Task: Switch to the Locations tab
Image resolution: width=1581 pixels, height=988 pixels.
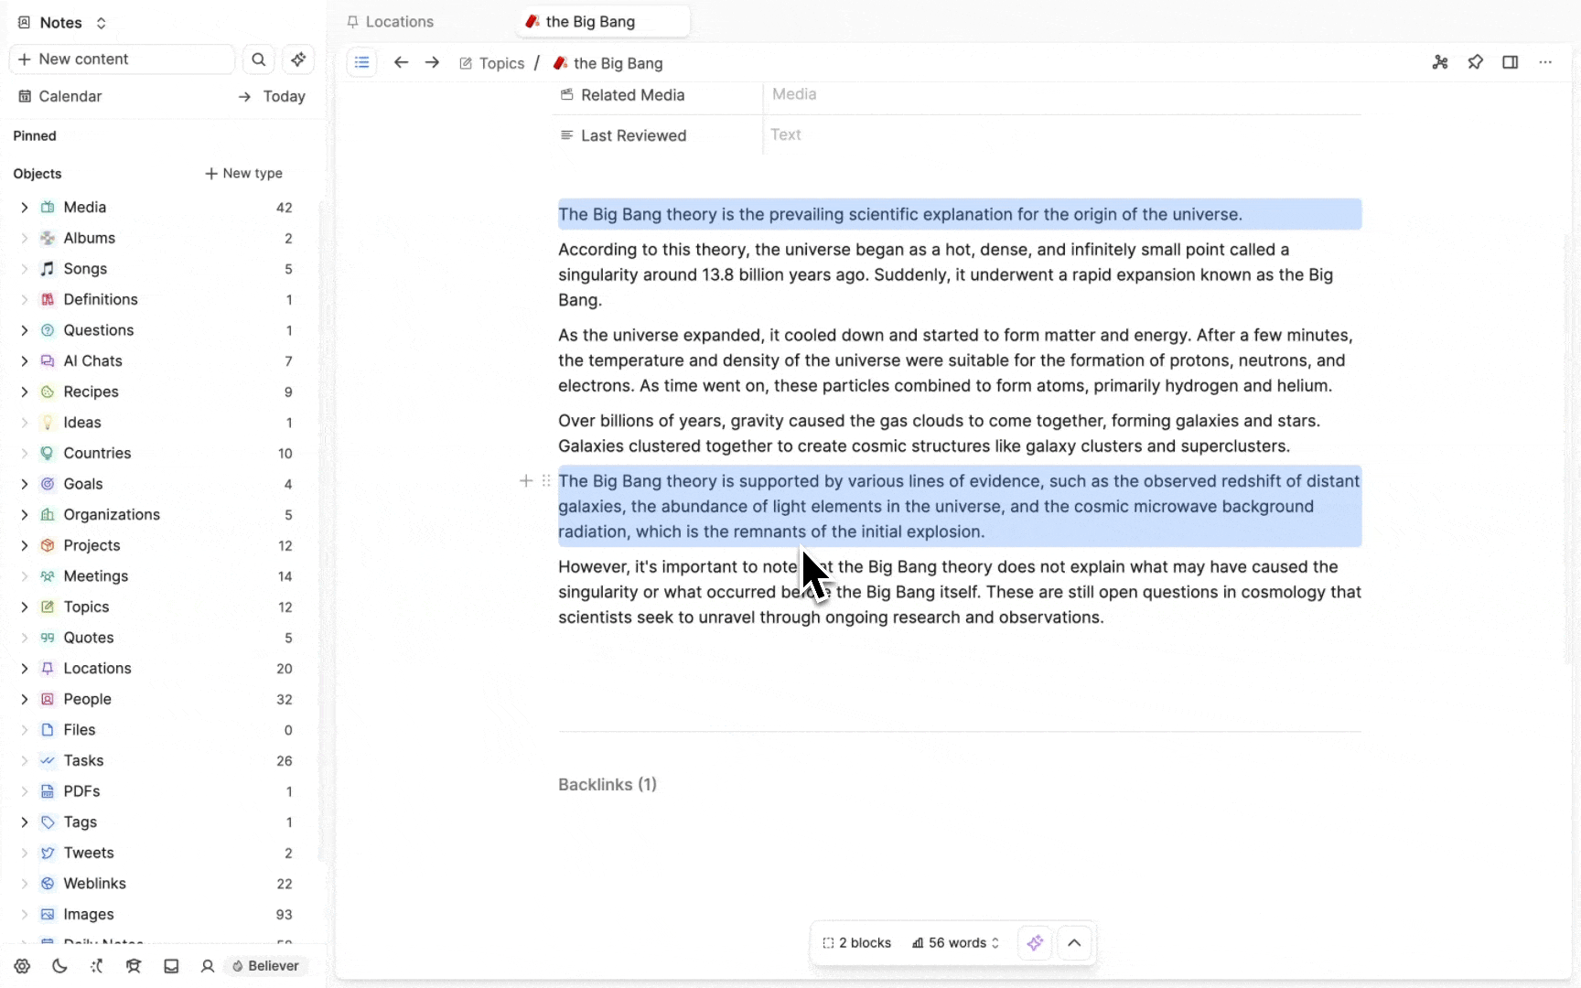Action: (x=399, y=21)
